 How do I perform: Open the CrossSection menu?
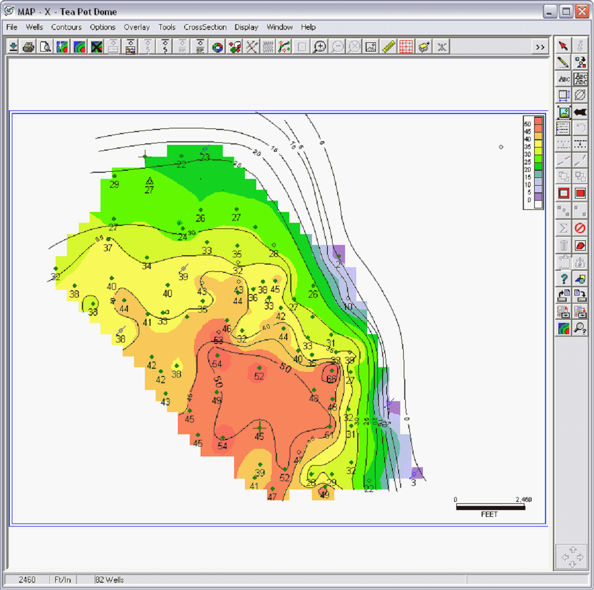(205, 27)
